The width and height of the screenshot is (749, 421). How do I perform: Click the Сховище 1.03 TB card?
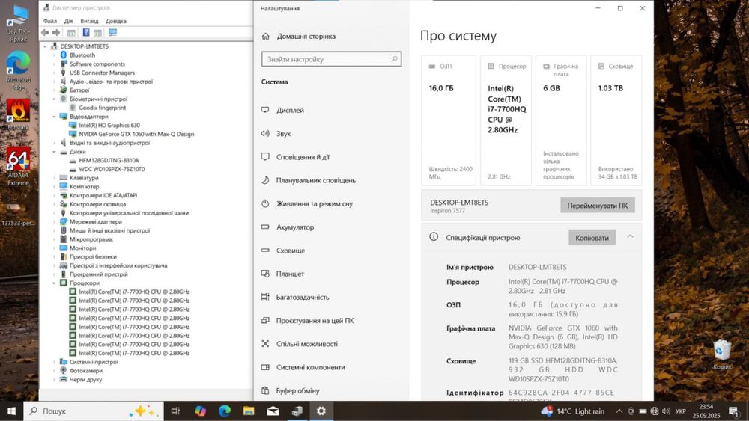pos(616,120)
